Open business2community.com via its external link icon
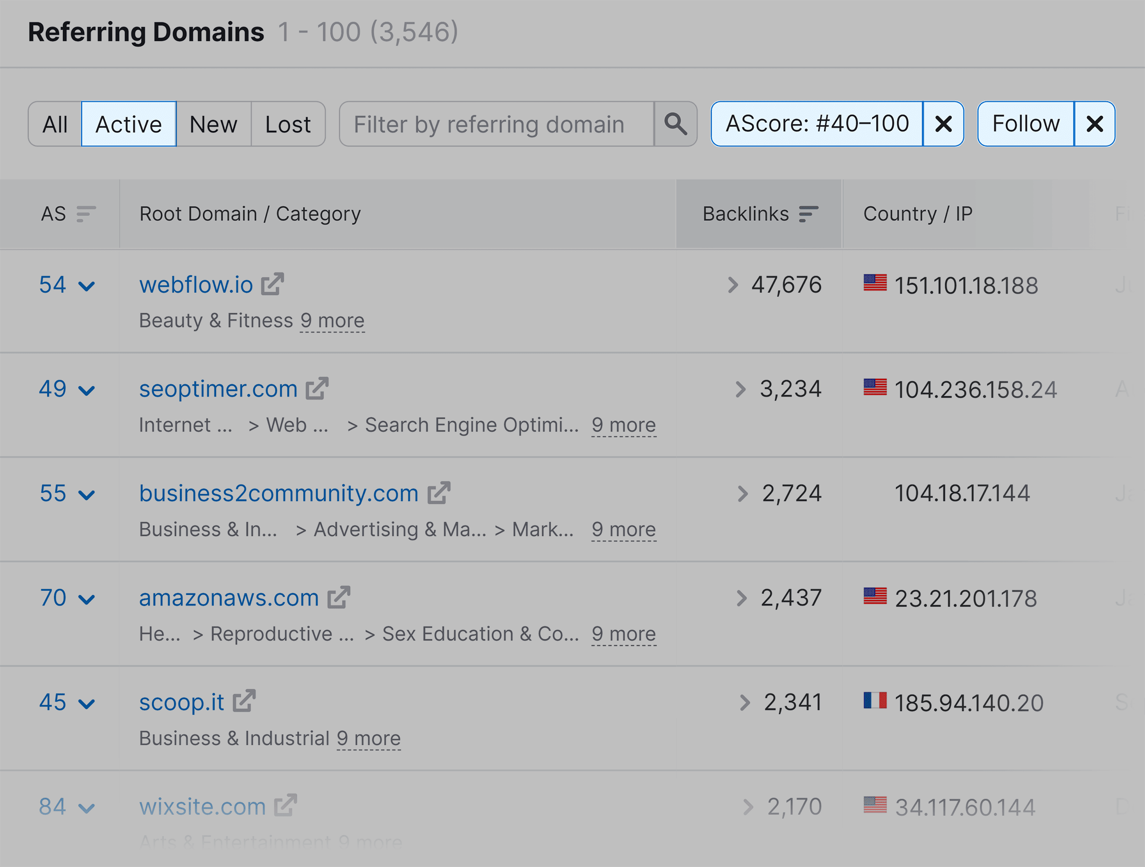Viewport: 1145px width, 867px height. click(x=438, y=493)
